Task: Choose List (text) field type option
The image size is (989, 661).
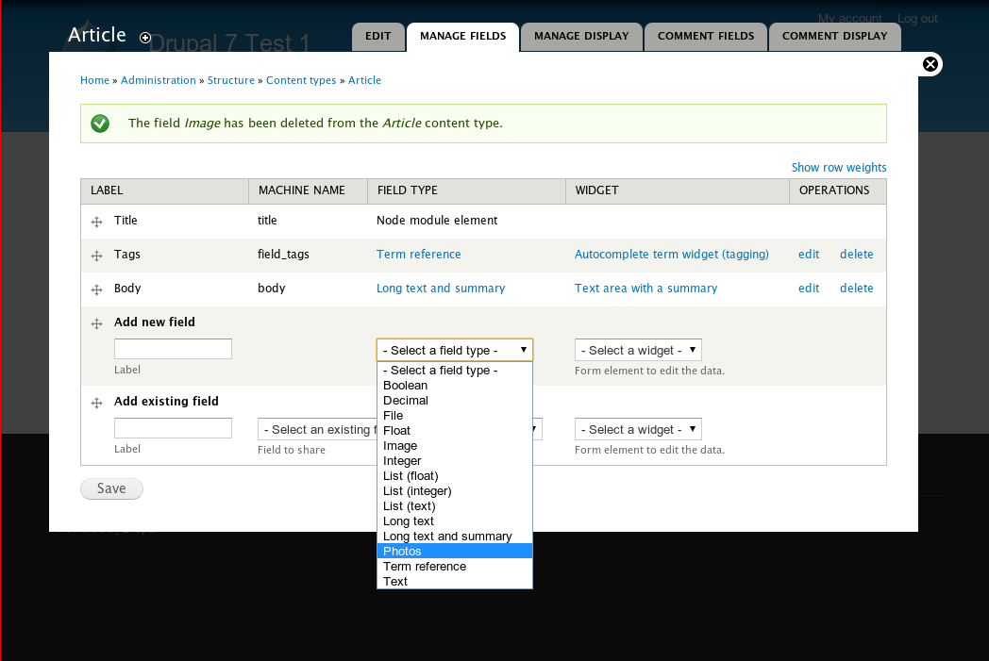Action: point(455,506)
